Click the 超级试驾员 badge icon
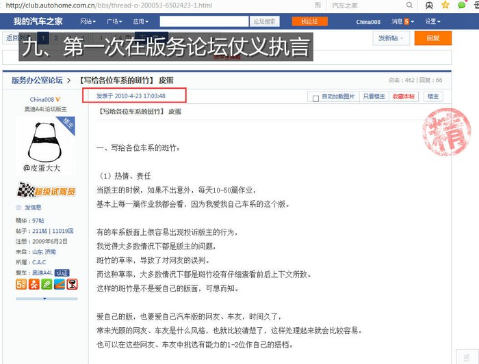 (x=46, y=191)
